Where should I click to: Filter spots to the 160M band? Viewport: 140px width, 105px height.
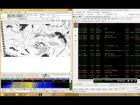coord(82,19)
